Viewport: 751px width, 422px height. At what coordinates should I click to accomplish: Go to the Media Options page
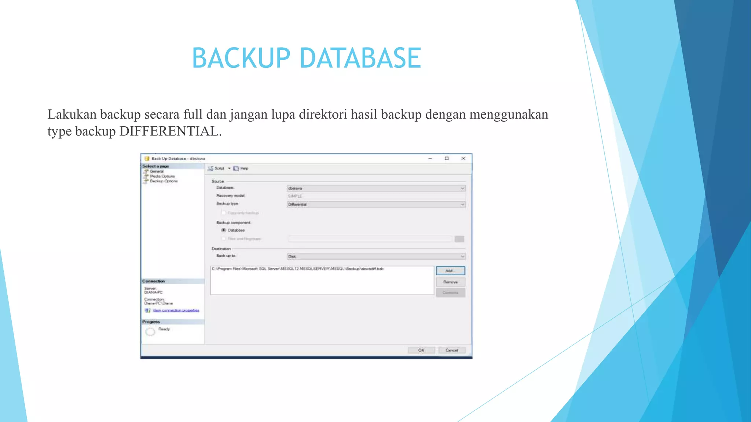(162, 176)
